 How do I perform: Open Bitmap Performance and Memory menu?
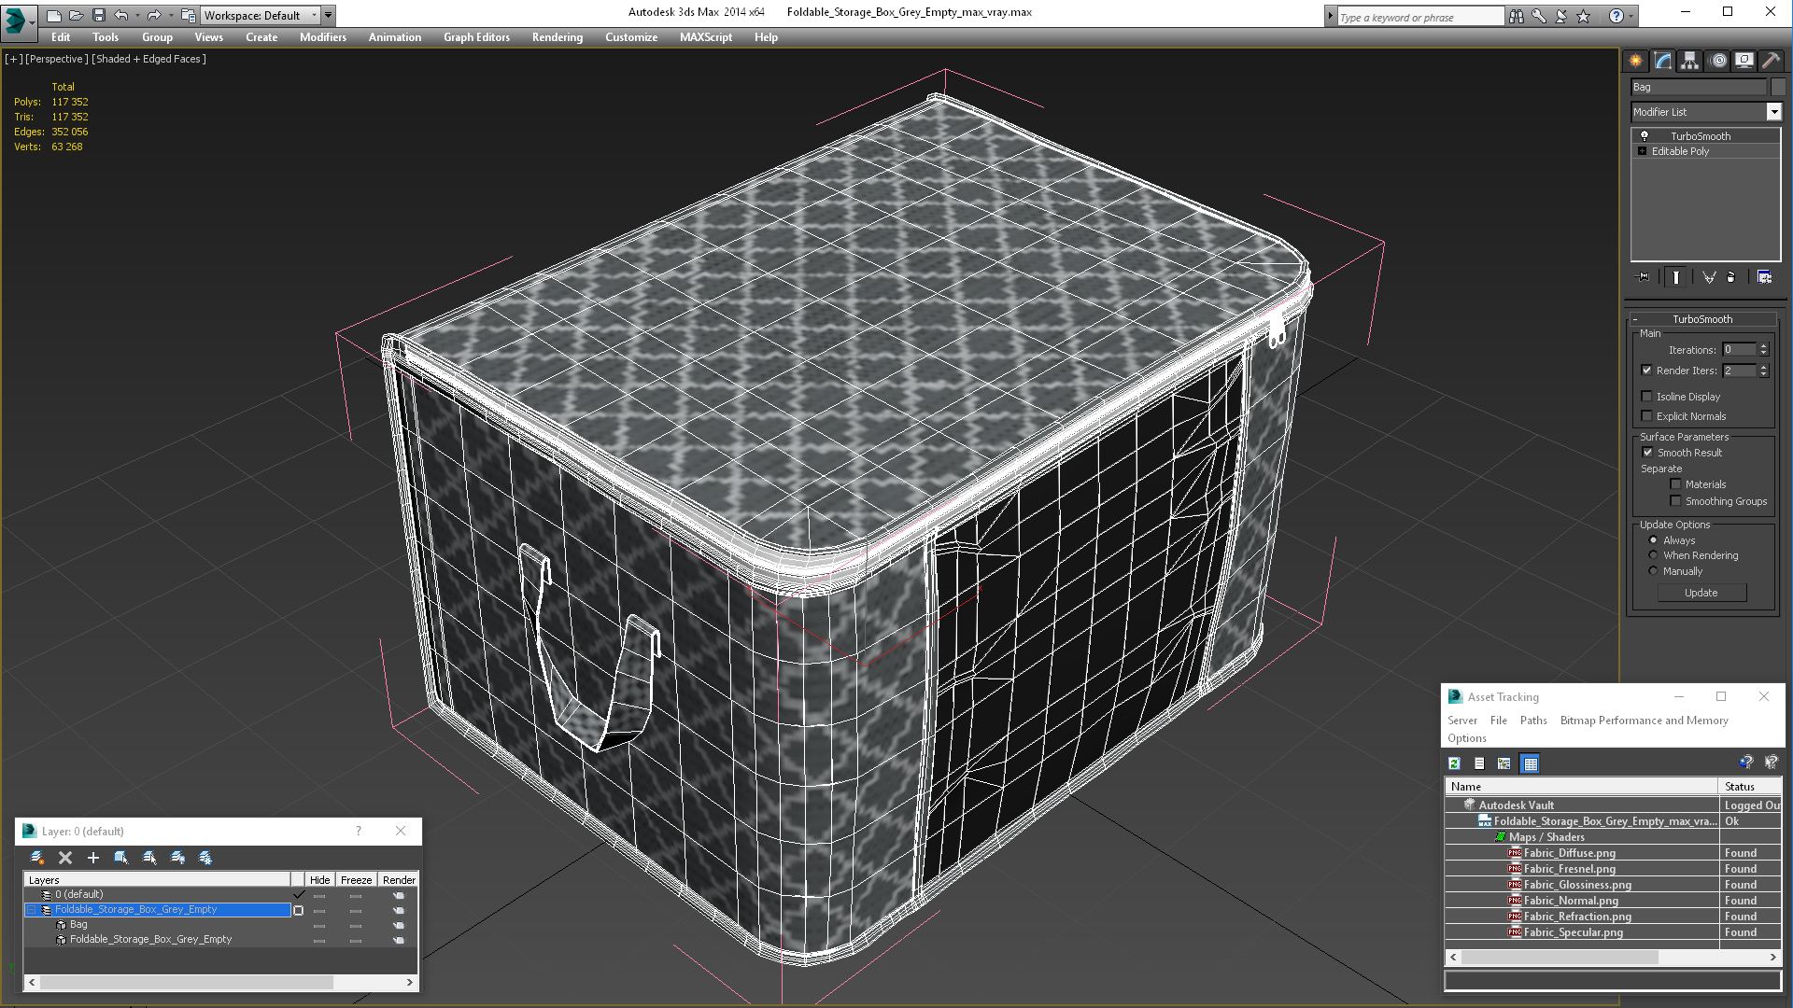point(1644,721)
